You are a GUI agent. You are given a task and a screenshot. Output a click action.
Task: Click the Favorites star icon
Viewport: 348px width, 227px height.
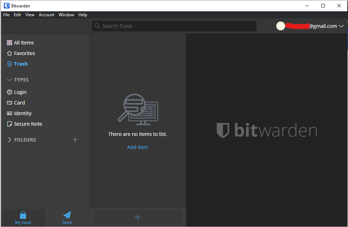point(10,53)
